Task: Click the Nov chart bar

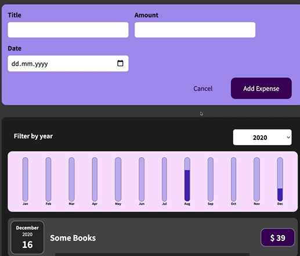Action: [x=256, y=179]
